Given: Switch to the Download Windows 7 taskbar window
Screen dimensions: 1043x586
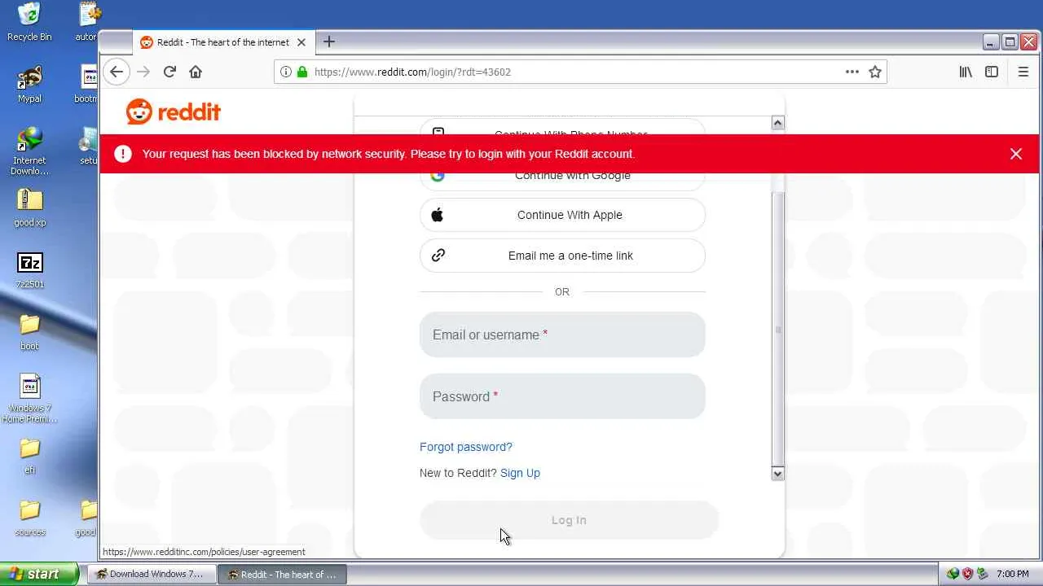Looking at the screenshot, I should click(151, 574).
